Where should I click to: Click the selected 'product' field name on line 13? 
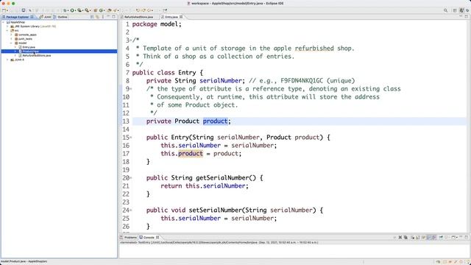(x=216, y=121)
